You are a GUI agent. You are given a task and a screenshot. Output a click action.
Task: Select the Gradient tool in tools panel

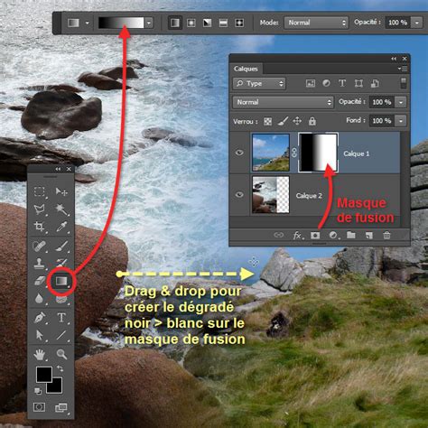61,281
